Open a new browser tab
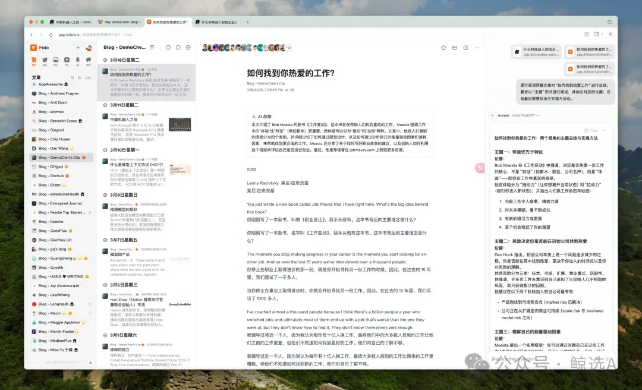Screen dimensions: 642x390 (248, 22)
